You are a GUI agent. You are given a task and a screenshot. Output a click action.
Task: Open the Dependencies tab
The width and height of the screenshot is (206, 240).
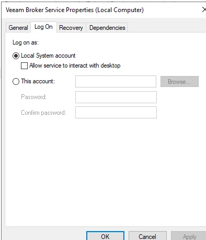tap(107, 28)
